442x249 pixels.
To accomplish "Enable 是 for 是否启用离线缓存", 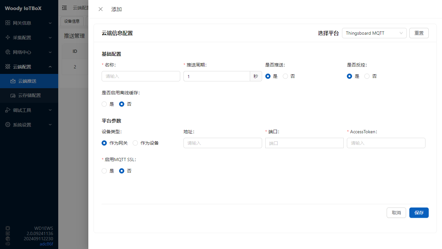I will pyautogui.click(x=104, y=104).
